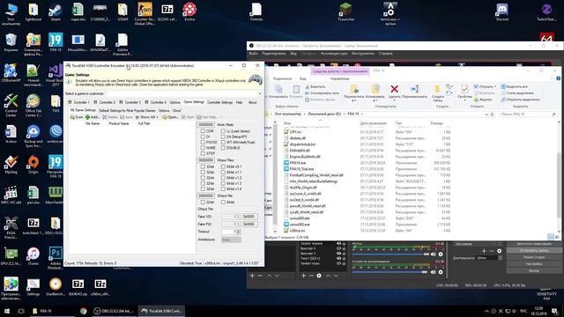This screenshot has width=564, height=317.
Task: Open the Explorer address bar history dropdown
Action: pos(486,114)
